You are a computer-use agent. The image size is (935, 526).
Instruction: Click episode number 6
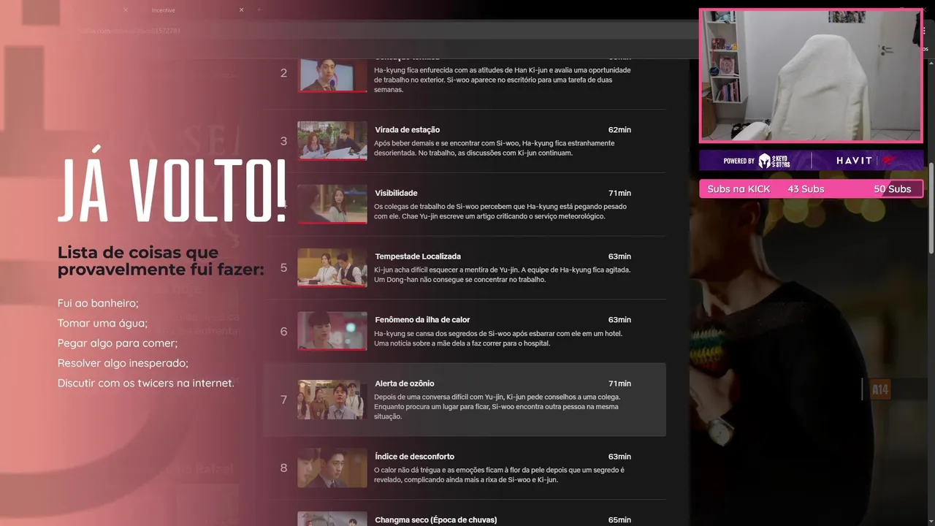283,332
